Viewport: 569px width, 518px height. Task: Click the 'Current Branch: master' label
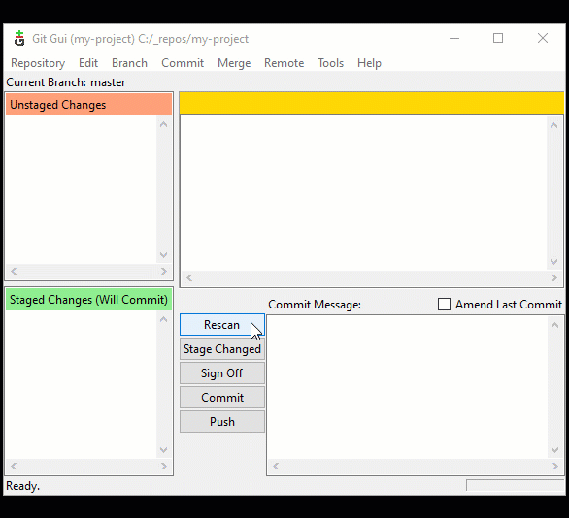tap(66, 82)
